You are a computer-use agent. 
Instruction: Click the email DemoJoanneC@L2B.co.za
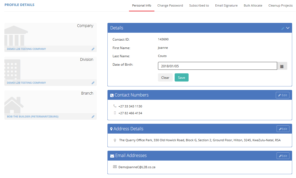coord(137,167)
